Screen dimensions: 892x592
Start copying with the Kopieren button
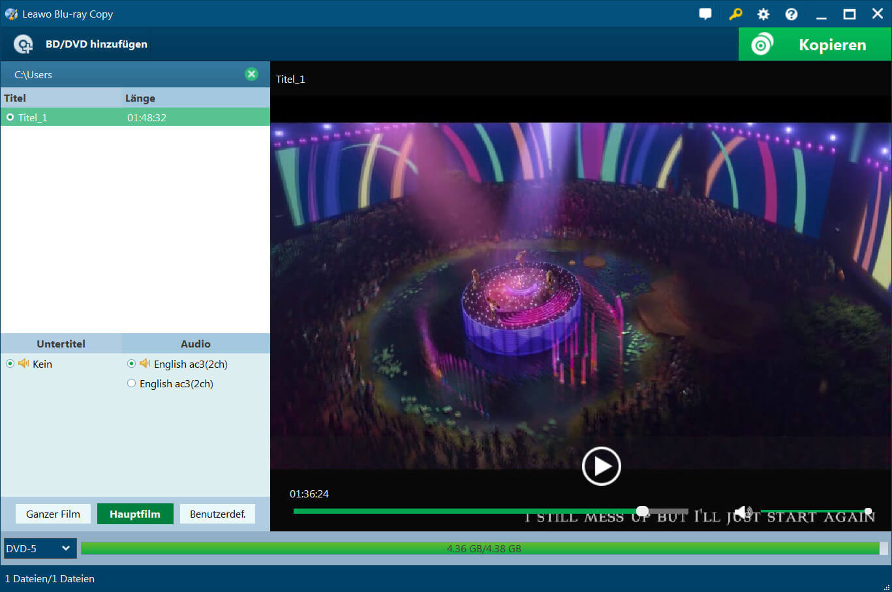pos(814,44)
